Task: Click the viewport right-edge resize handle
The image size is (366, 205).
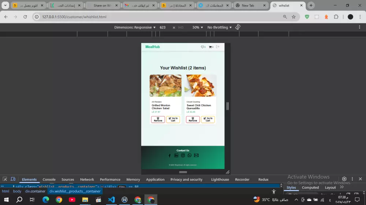Action: 228,106
